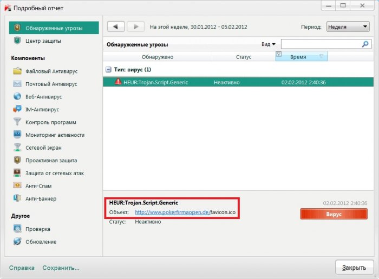Select Анти-Баннер report
Screen dimensions: 379x279
point(41,198)
